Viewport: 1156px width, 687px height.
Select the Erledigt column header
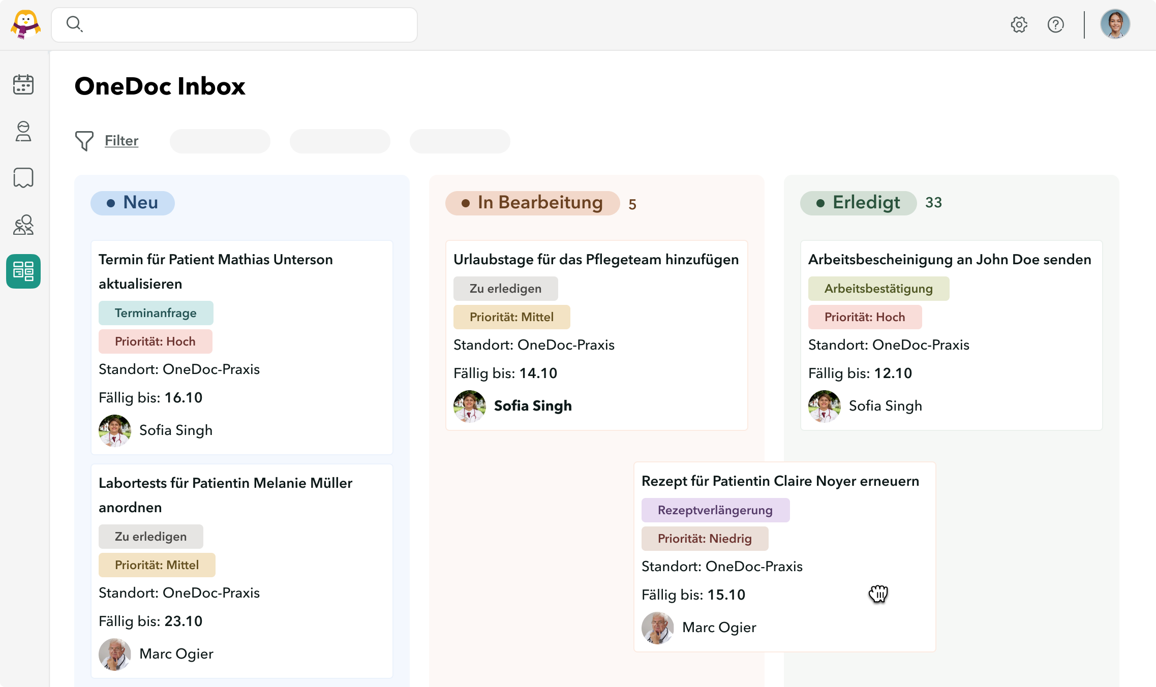coord(858,203)
